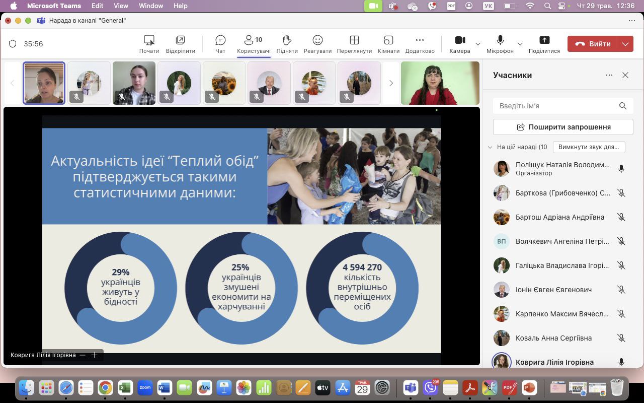The height and width of the screenshot is (403, 644).
Task: Expand the Вийти leave options arrow
Action: (x=625, y=44)
